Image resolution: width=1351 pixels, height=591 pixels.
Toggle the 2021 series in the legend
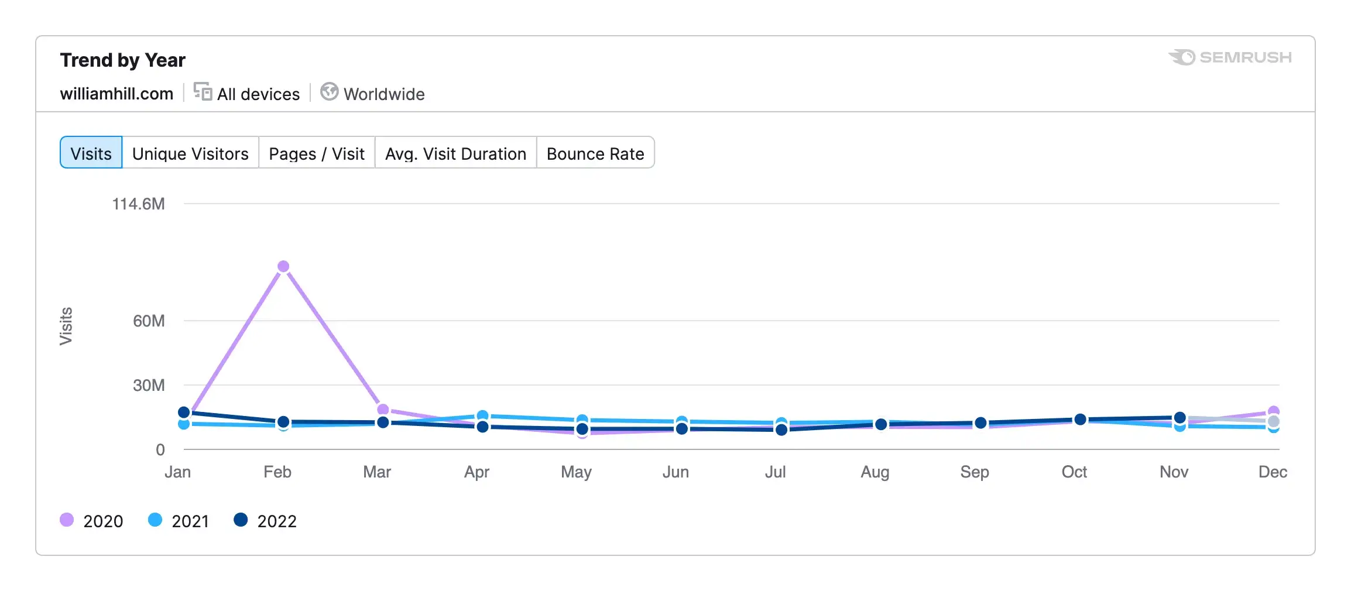tap(179, 521)
